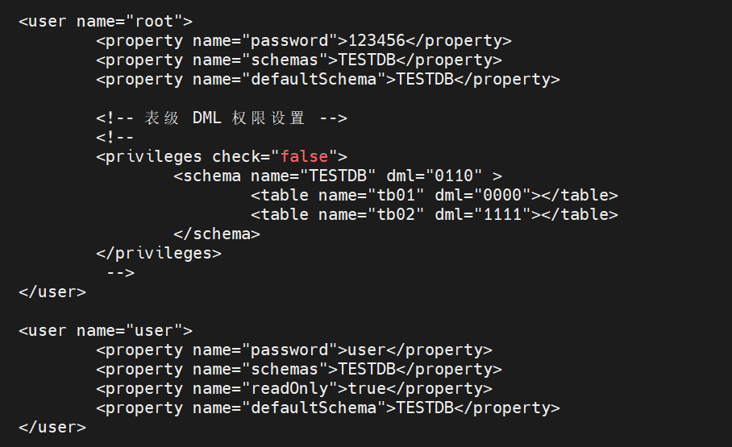Select the tb01 table line
732x447 pixels.
434,195
